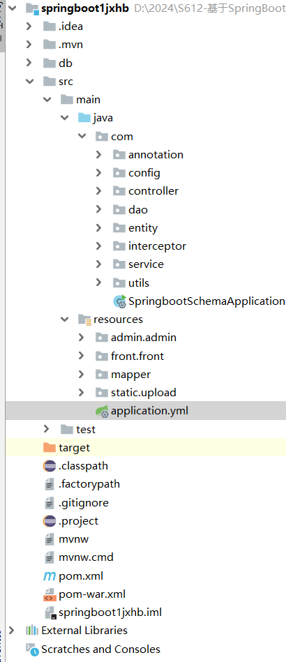
Task: Select the springboot1jxhb.iml file name
Action: click(110, 612)
